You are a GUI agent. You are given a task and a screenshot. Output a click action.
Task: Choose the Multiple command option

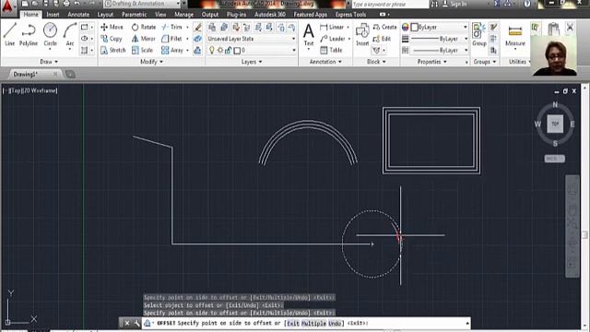(313, 323)
